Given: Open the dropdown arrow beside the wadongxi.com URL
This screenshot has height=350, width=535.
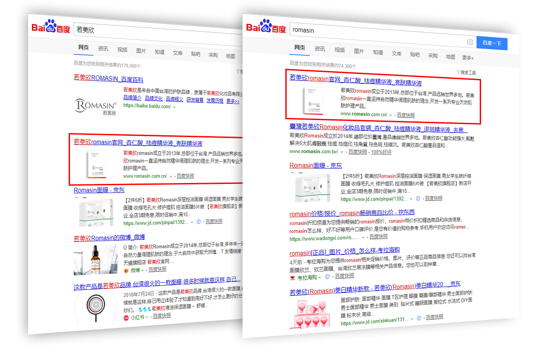Looking at the screenshot, I should coord(363,237).
